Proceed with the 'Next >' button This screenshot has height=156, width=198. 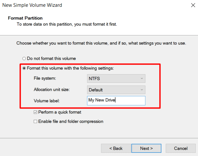pos(146,148)
